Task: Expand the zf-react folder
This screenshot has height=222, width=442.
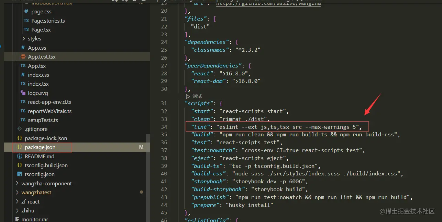Action: (18, 201)
